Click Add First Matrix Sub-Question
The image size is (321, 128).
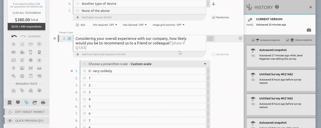point(103,54)
